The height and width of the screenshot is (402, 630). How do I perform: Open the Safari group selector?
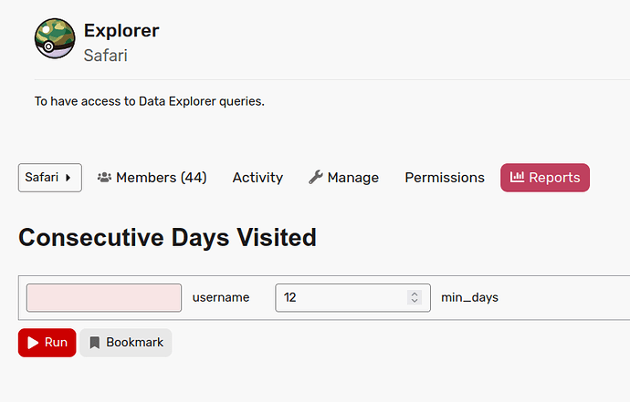pos(50,178)
